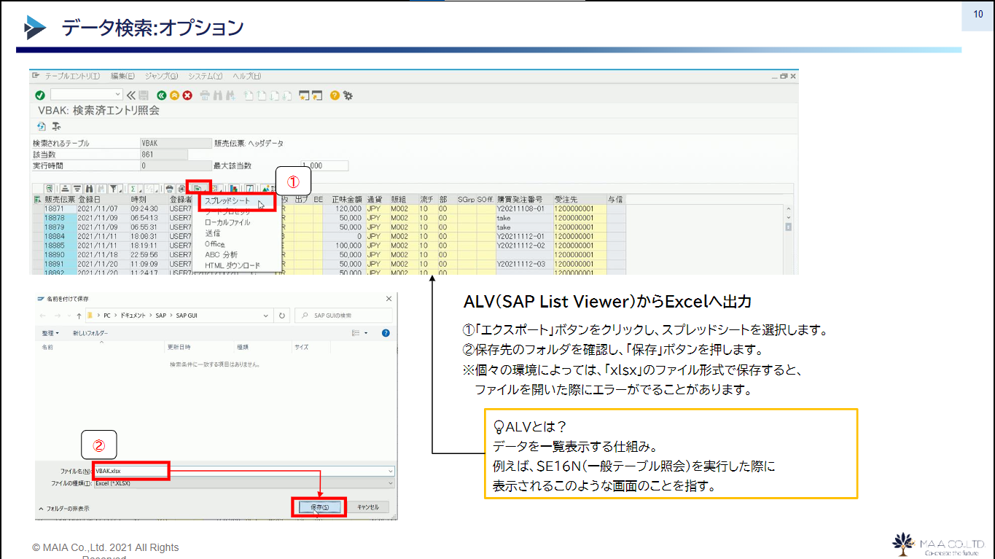Open recent locations dropdown in save dialog
The height and width of the screenshot is (559, 995).
click(x=70, y=316)
